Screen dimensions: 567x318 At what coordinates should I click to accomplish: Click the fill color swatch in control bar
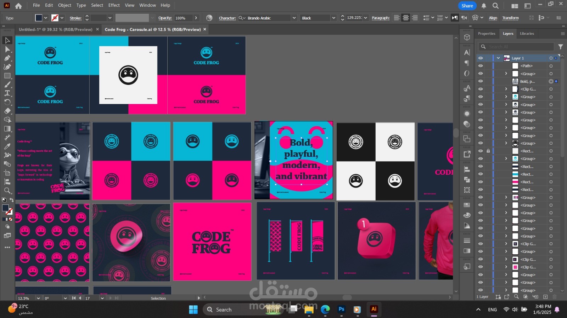point(39,18)
